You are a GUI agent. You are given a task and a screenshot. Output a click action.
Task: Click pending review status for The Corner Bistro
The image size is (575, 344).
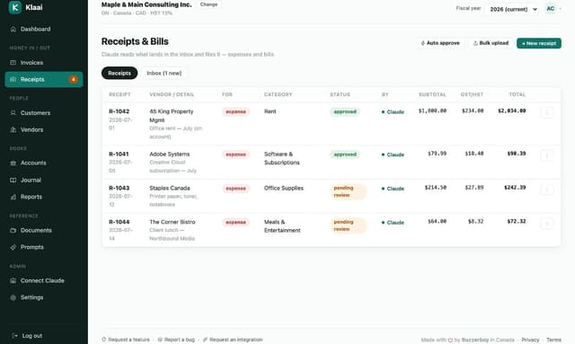tap(348, 225)
